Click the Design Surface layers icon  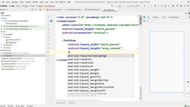point(144,17)
